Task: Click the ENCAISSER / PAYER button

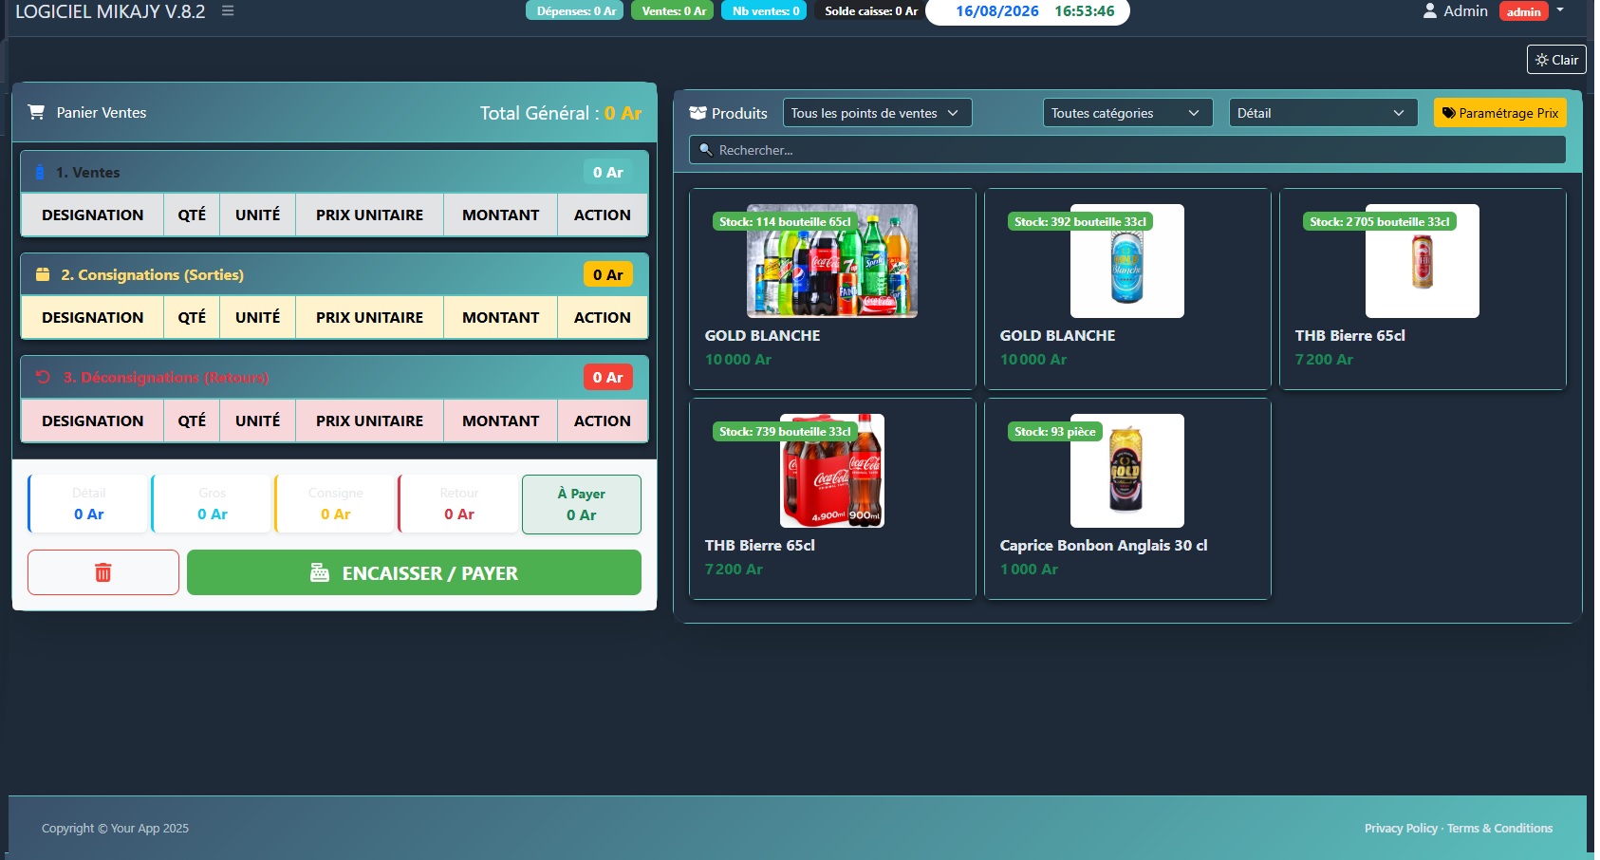Action: click(x=414, y=572)
